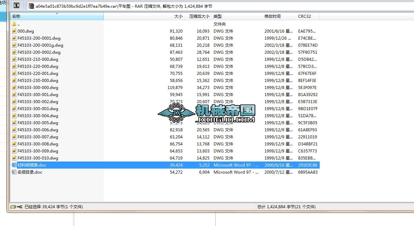Click the icon of F45103-300-010.dwg
This screenshot has width=414, height=226.
(14, 158)
